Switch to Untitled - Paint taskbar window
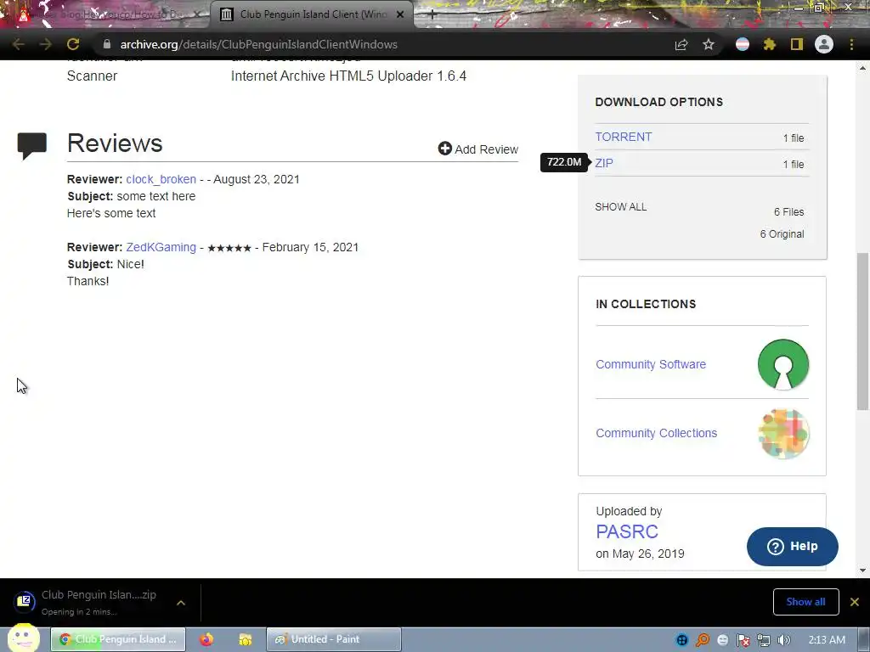870x652 pixels. click(x=334, y=639)
